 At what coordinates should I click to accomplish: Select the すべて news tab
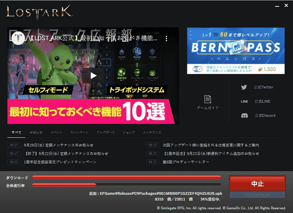(17, 132)
